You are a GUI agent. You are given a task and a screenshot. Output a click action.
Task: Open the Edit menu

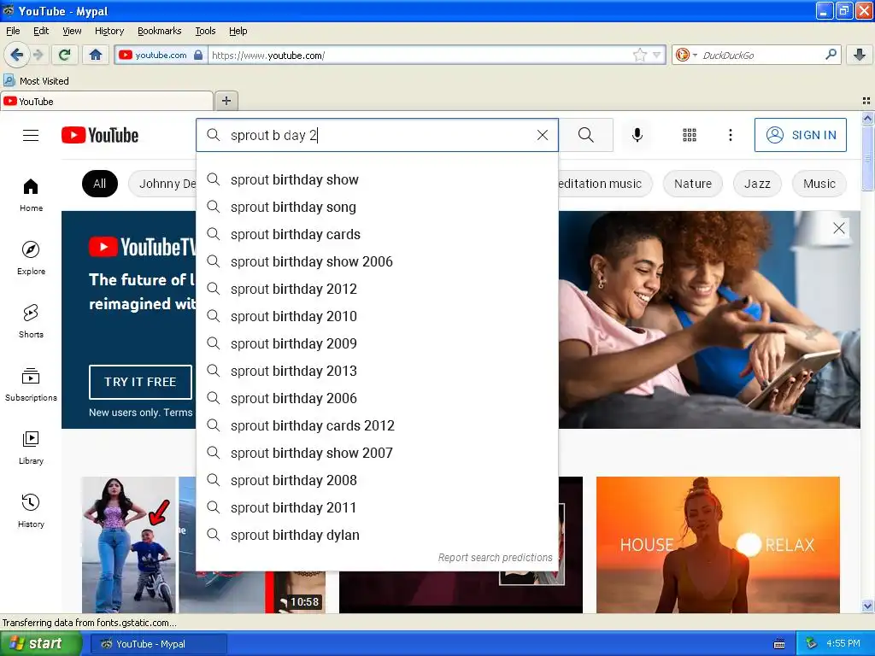41,31
